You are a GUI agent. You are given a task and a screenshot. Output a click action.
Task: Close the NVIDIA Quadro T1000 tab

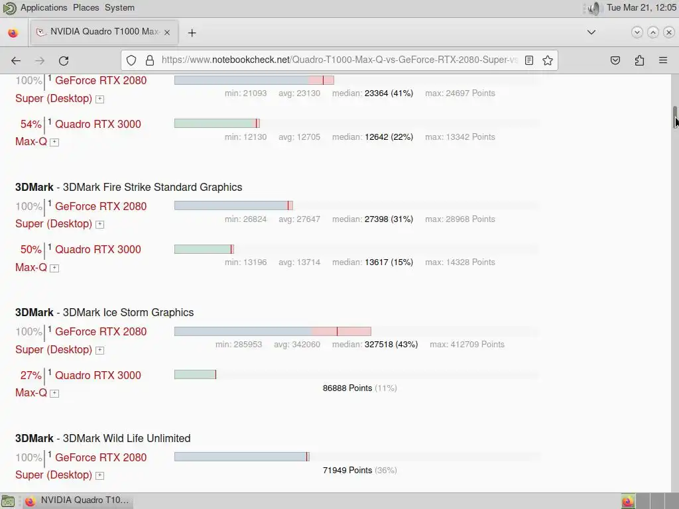[167, 32]
